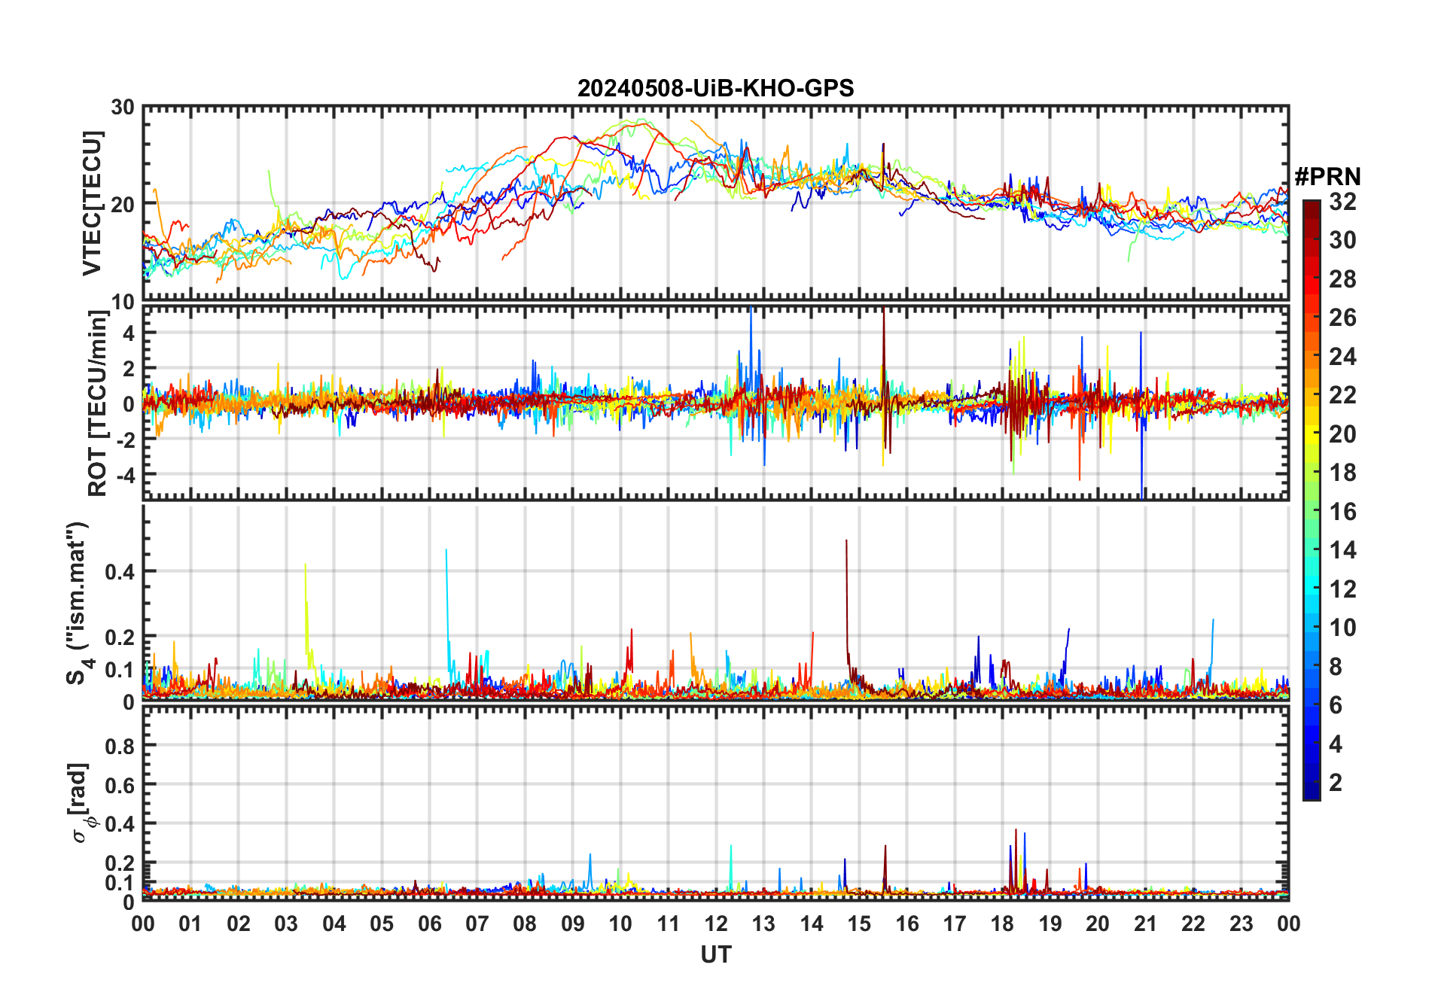The image size is (1432, 1001).
Task: Click UT x-axis hour label "21"
Action: 1145,923
